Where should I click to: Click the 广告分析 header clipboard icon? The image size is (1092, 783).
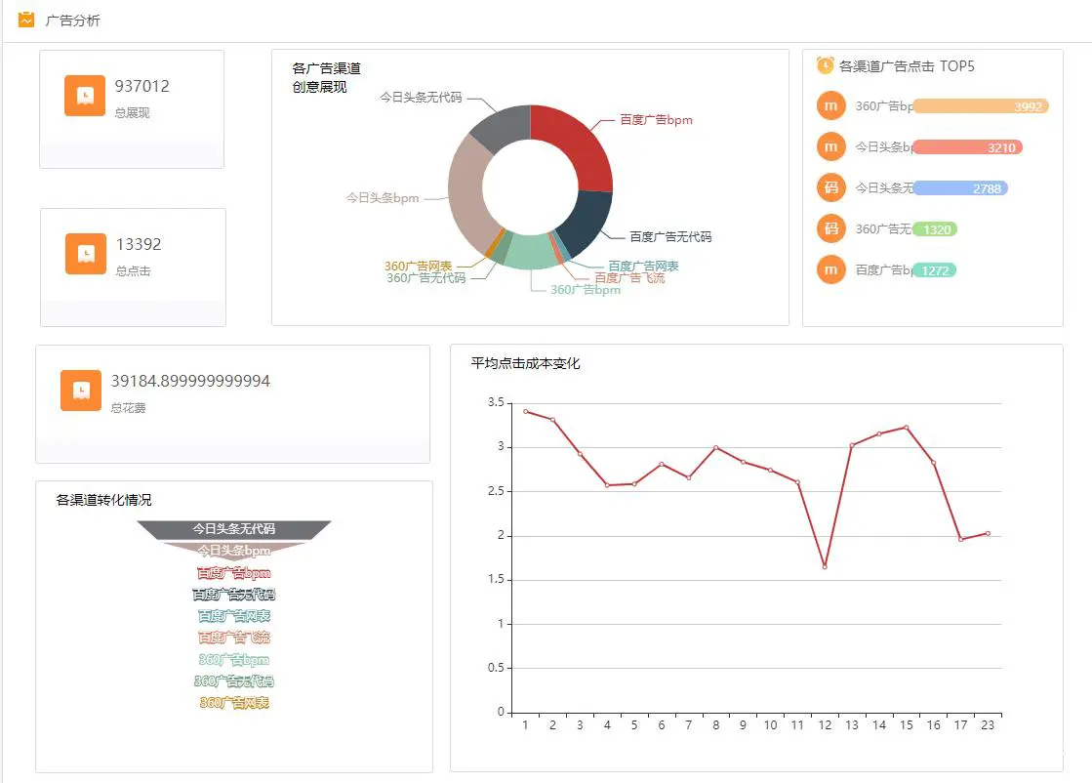tap(26, 20)
